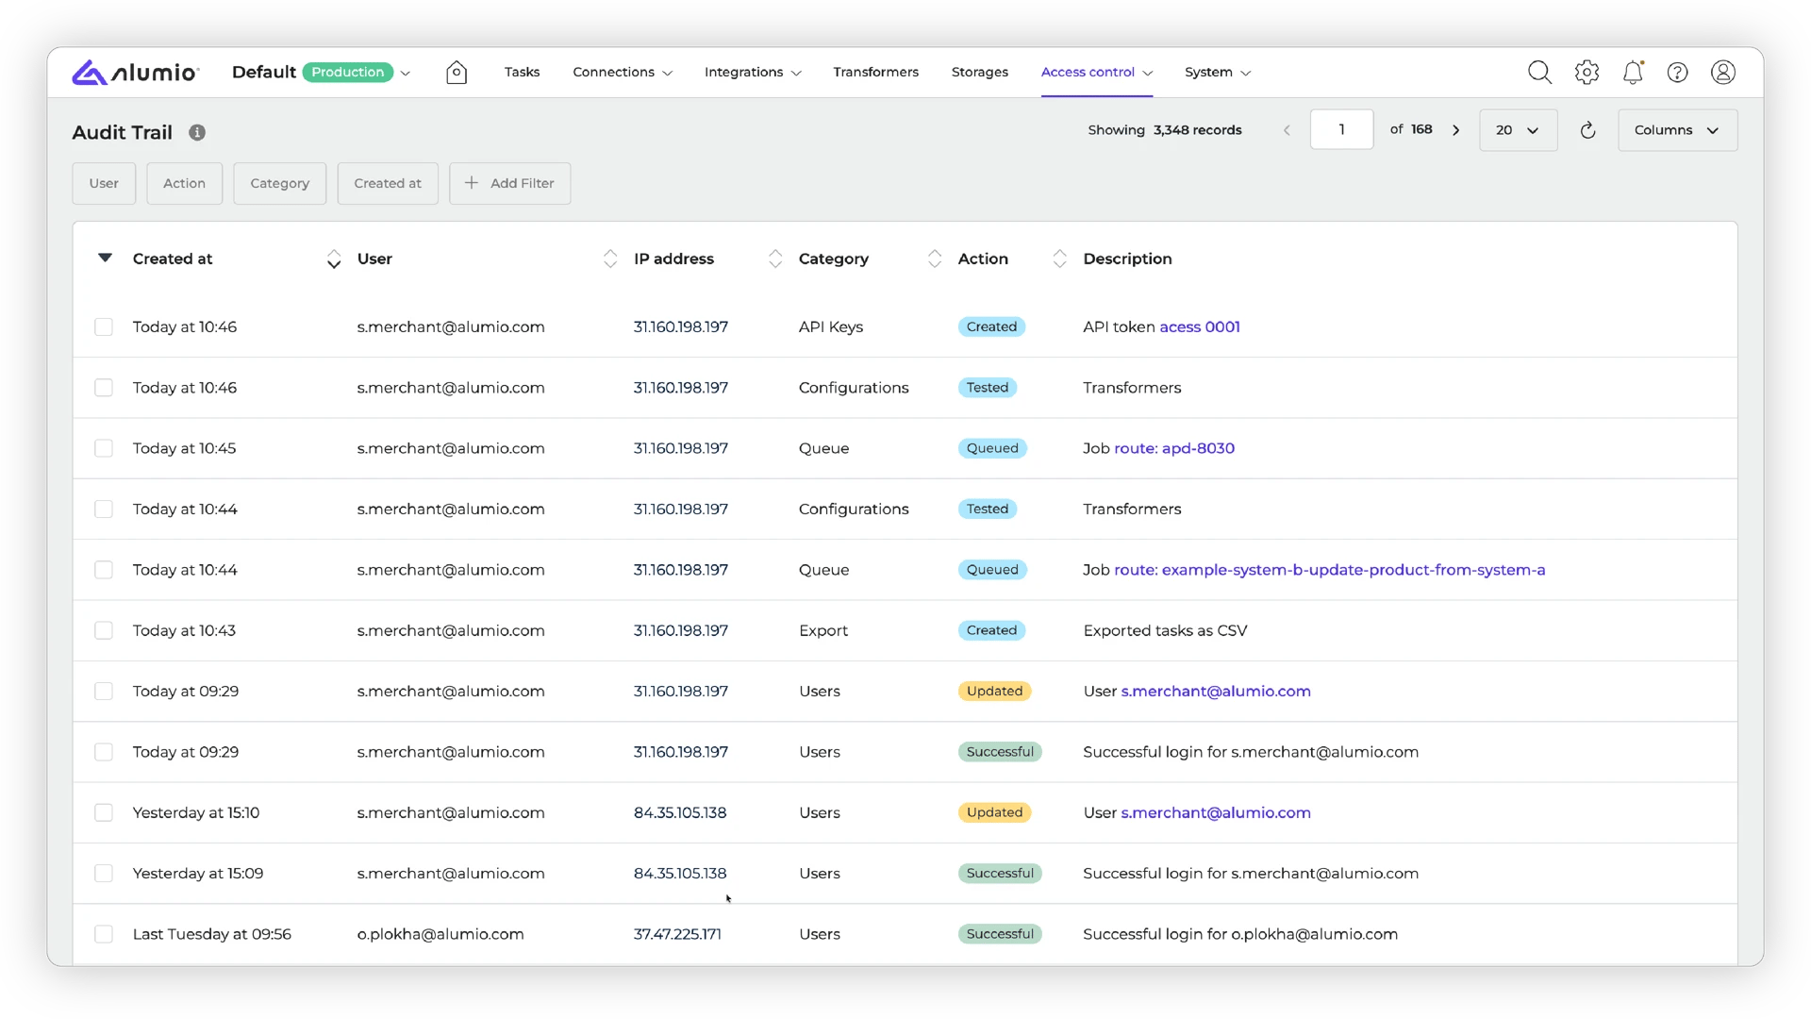
Task: Click the Export category cell
Action: [x=823, y=631]
